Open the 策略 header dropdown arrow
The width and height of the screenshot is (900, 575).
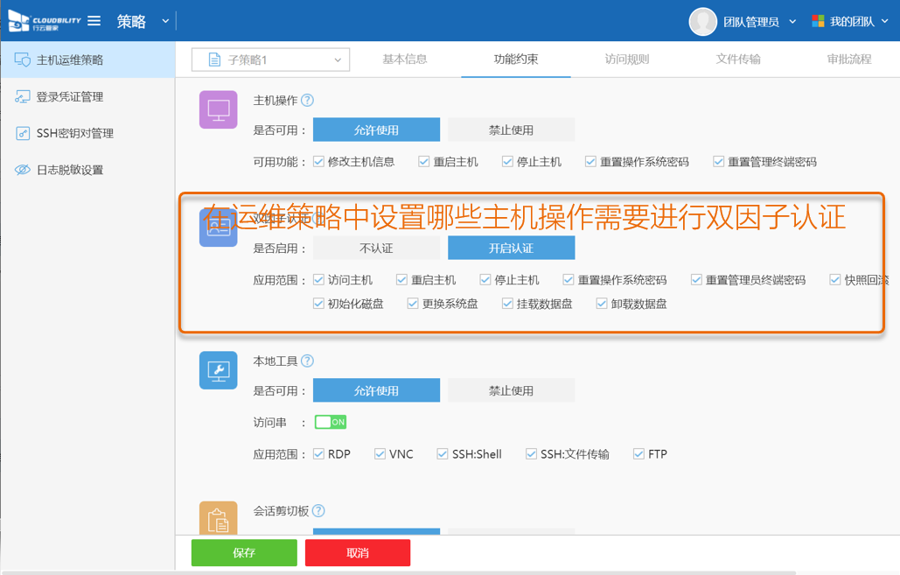[165, 21]
